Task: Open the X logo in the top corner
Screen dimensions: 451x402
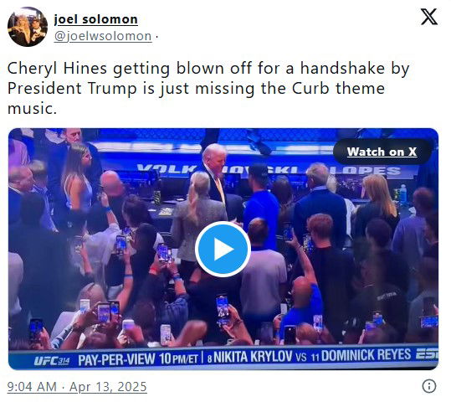Action: (429, 17)
